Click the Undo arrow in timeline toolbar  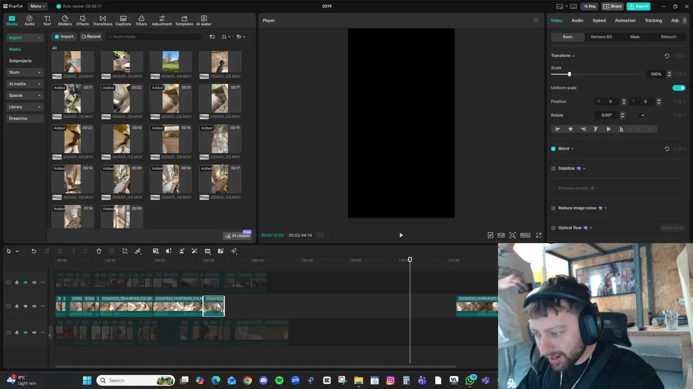[34, 251]
